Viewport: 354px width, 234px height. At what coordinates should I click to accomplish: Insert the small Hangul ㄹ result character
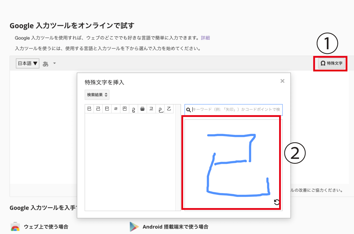116,109
